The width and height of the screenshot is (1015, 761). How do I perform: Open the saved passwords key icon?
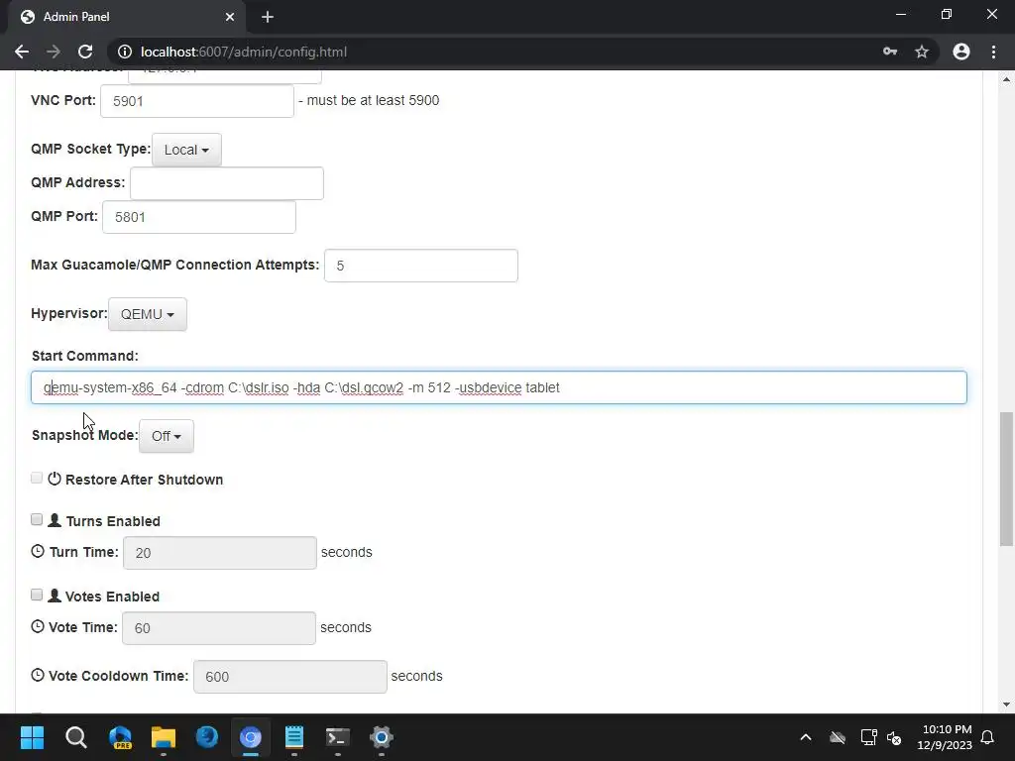[890, 52]
